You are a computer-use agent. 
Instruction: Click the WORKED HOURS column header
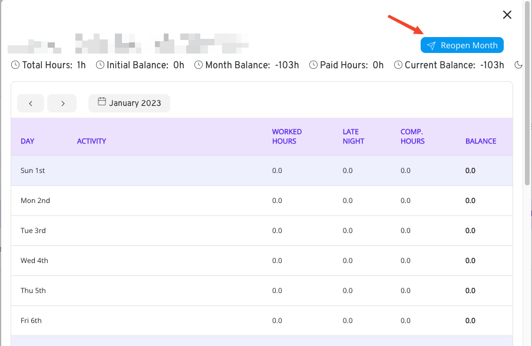tap(287, 137)
